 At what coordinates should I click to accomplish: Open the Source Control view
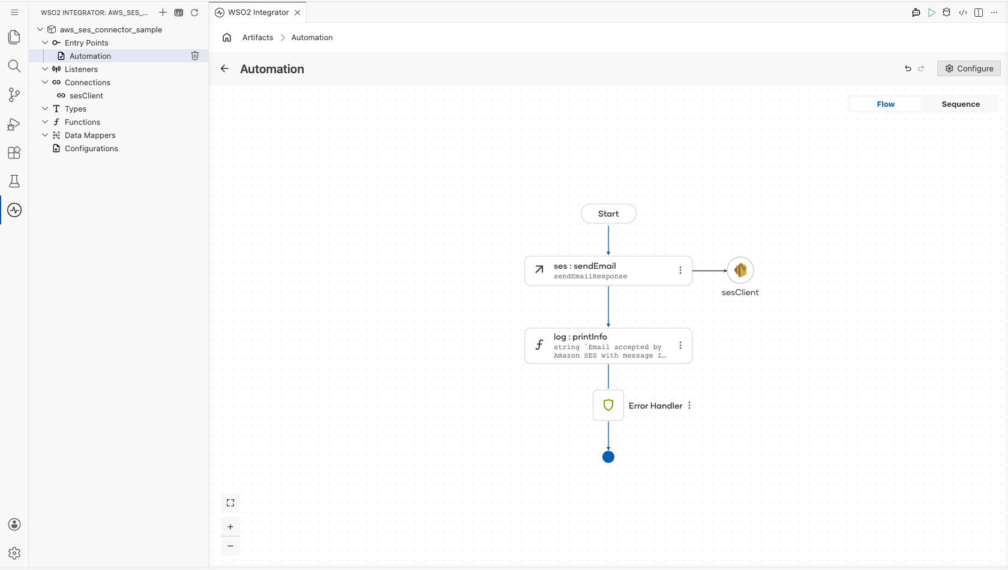(x=14, y=95)
